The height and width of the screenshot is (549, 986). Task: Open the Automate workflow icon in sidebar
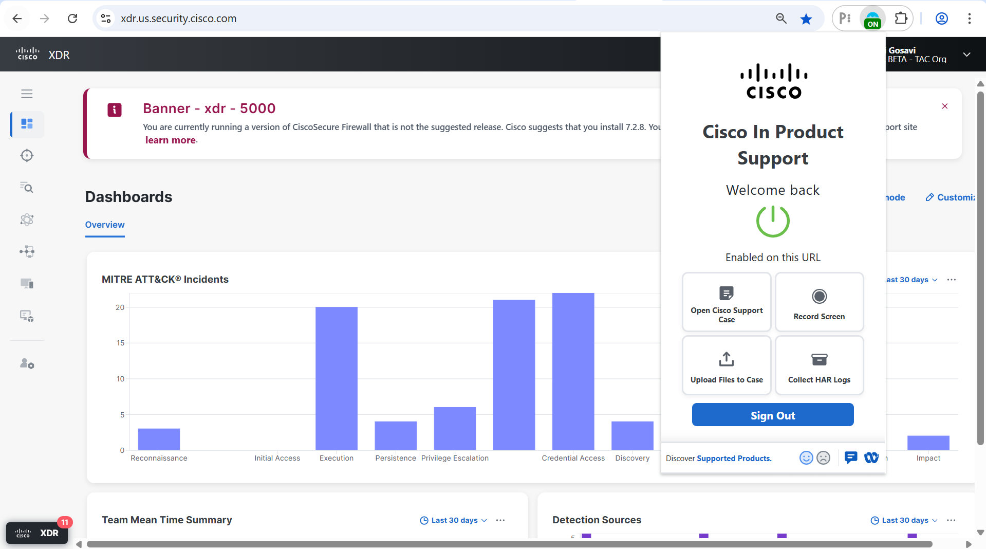tap(27, 252)
